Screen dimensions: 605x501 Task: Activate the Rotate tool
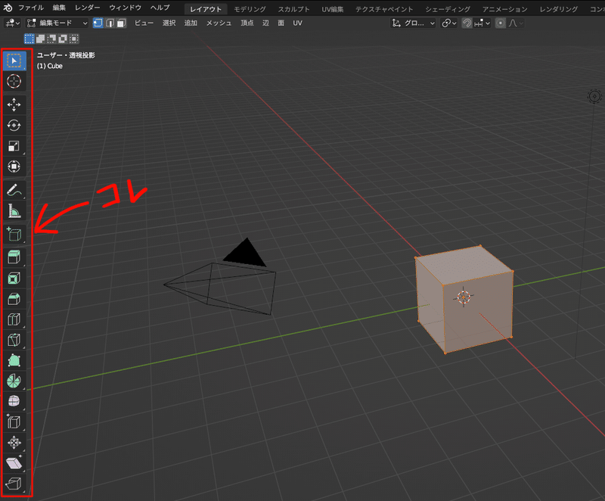point(14,125)
